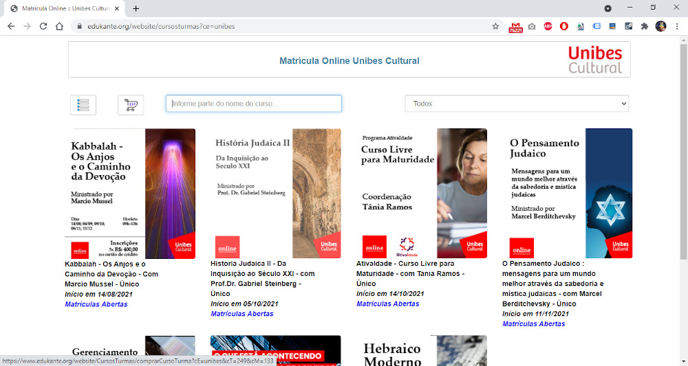Click Matrículas Abertas under O Pensamento Judaico

click(x=534, y=324)
